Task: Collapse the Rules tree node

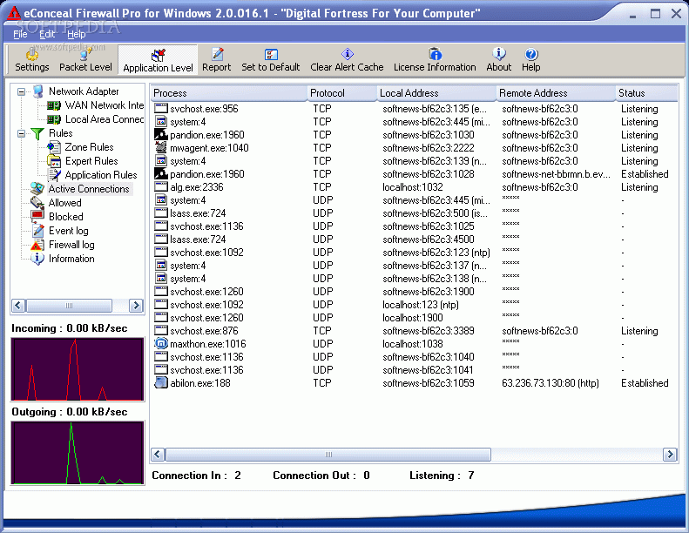Action: pos(21,133)
